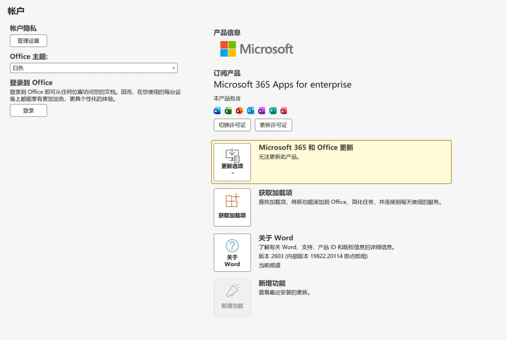Click the Outlook app icon

(x=250, y=111)
